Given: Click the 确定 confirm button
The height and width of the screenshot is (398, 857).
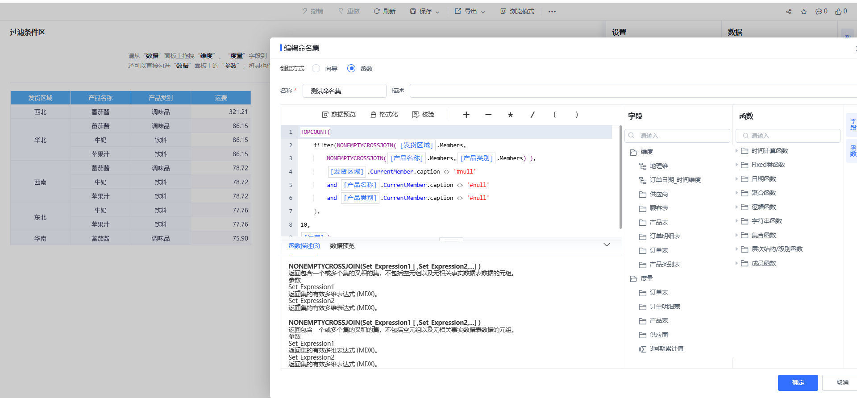Looking at the screenshot, I should (798, 383).
